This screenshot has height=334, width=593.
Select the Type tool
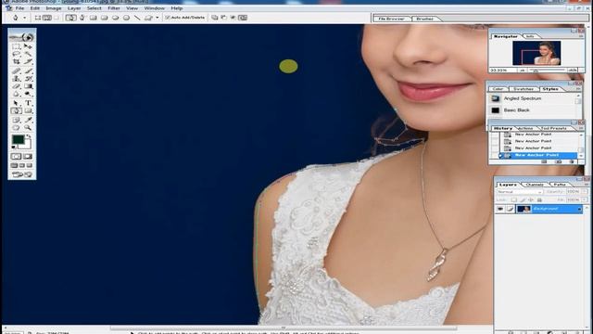point(28,103)
